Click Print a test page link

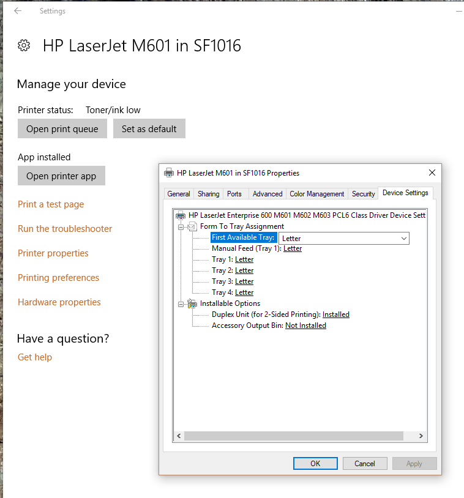click(51, 204)
